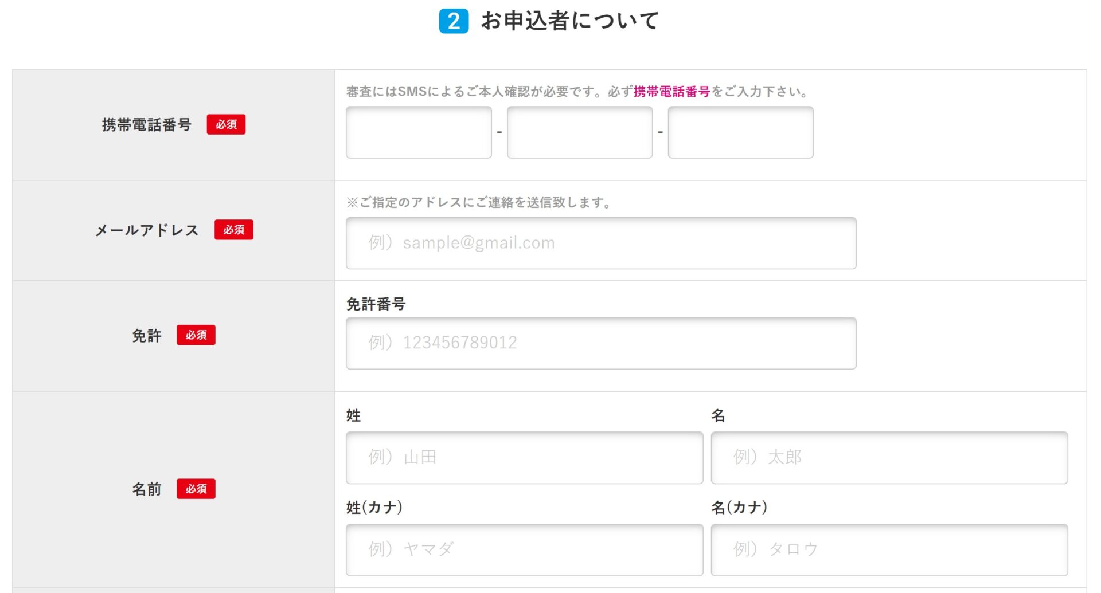Select the 名 field showing 太郎
Screen dimensions: 1101x593
(x=889, y=458)
